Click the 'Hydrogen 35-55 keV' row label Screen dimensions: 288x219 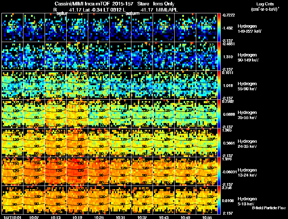pyautogui.click(x=247, y=115)
